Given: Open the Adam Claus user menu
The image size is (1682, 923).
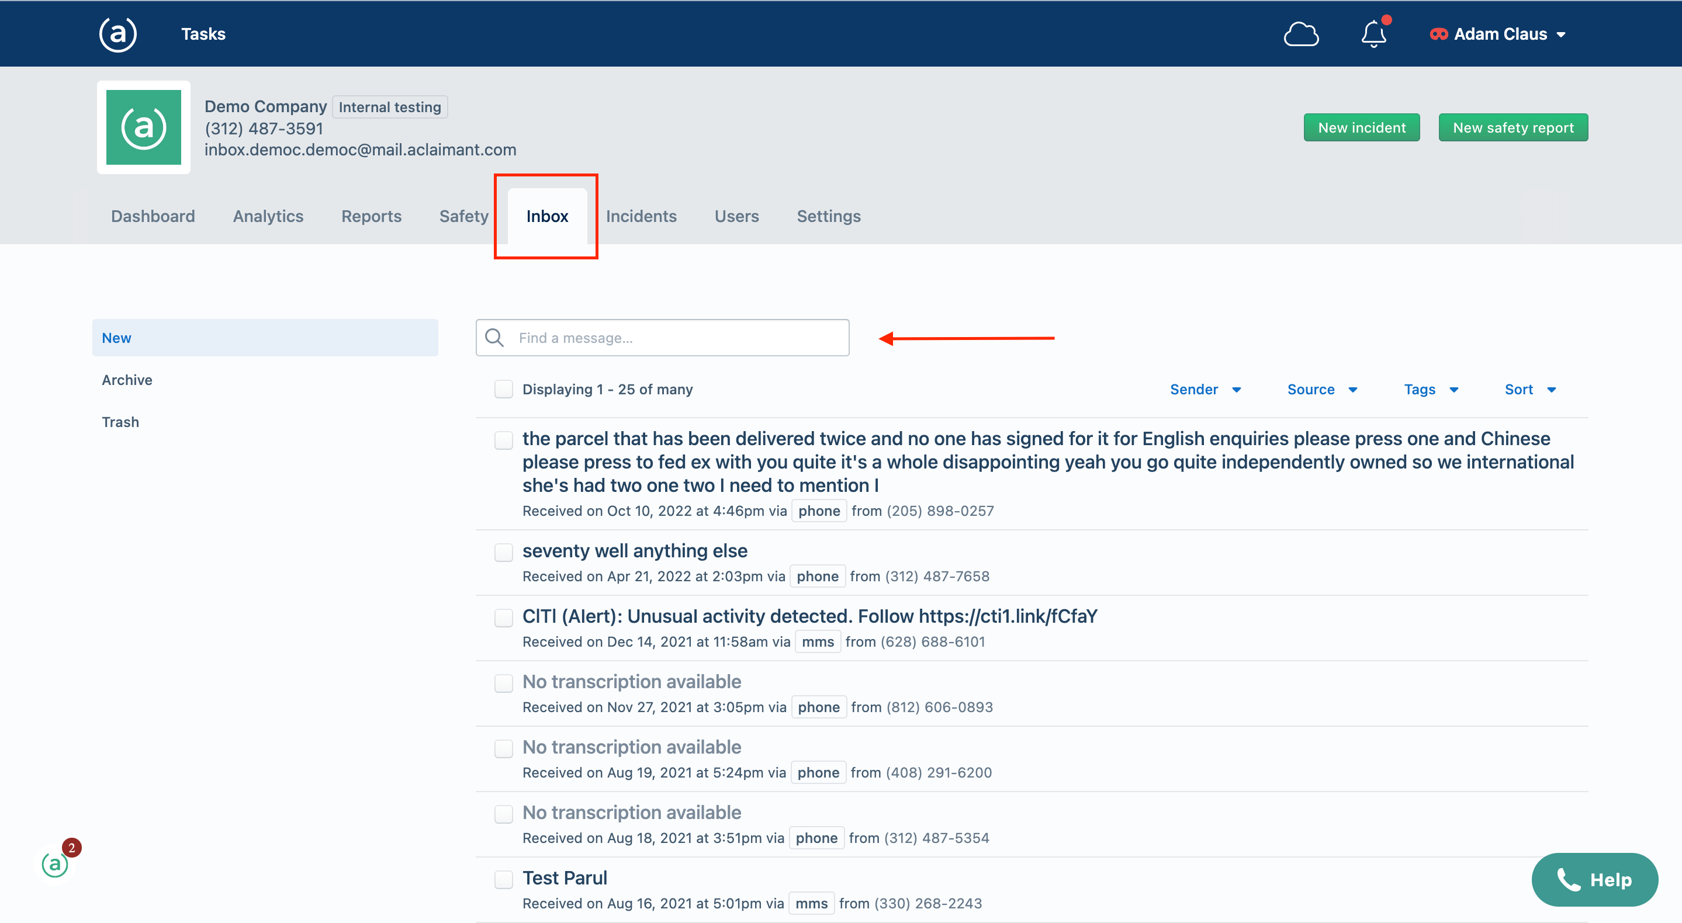Looking at the screenshot, I should tap(1498, 34).
